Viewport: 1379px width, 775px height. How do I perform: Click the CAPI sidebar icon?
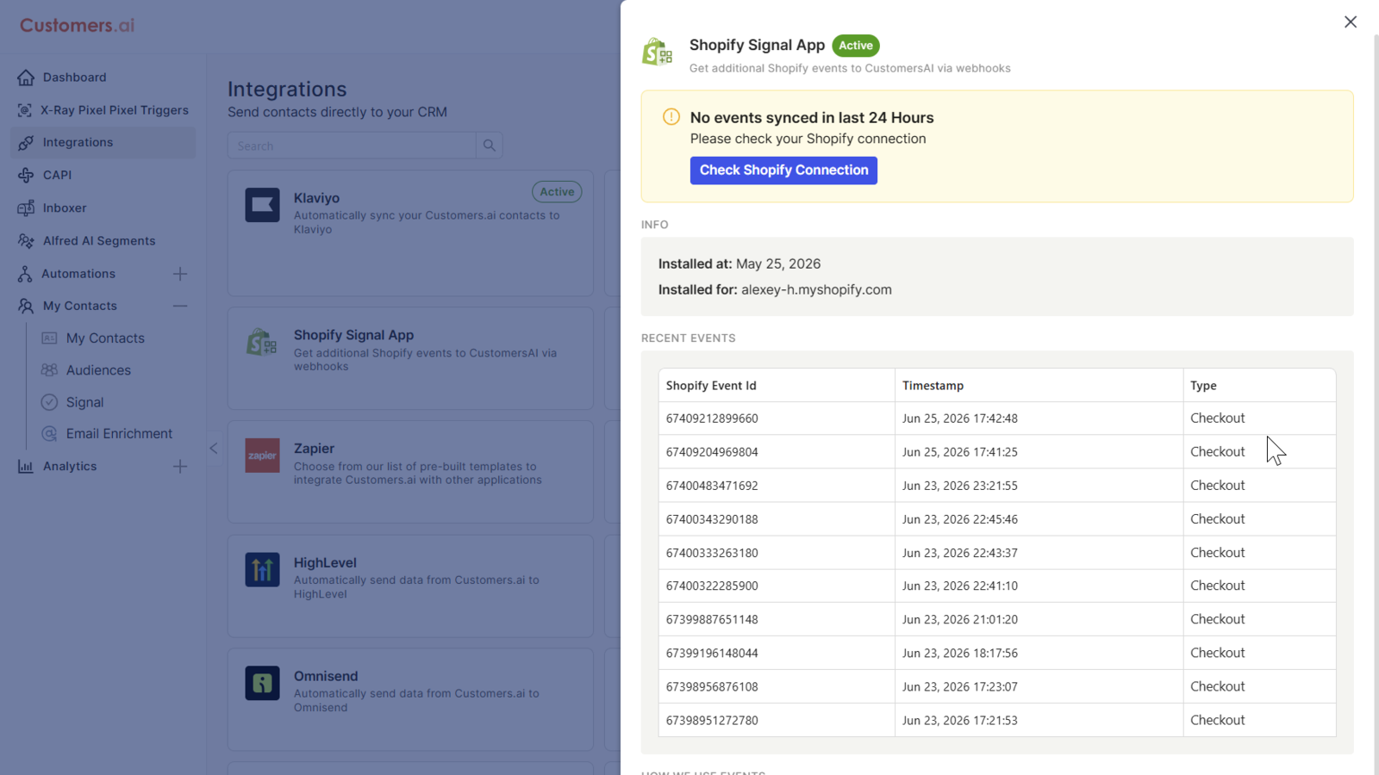[26, 175]
